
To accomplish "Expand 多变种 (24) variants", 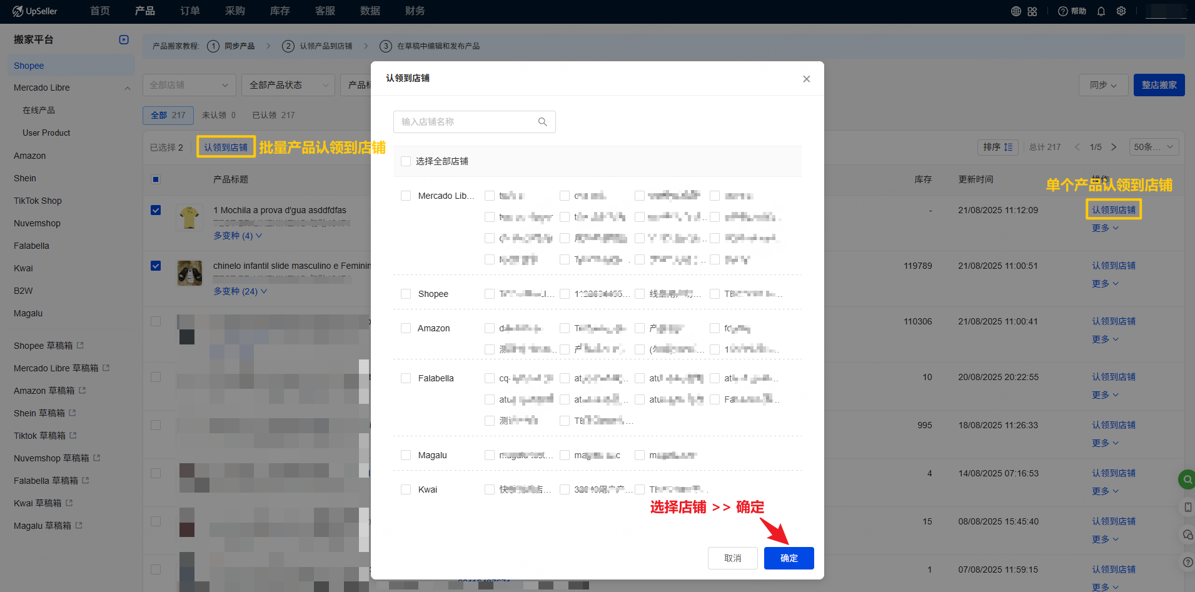I will coord(240,291).
